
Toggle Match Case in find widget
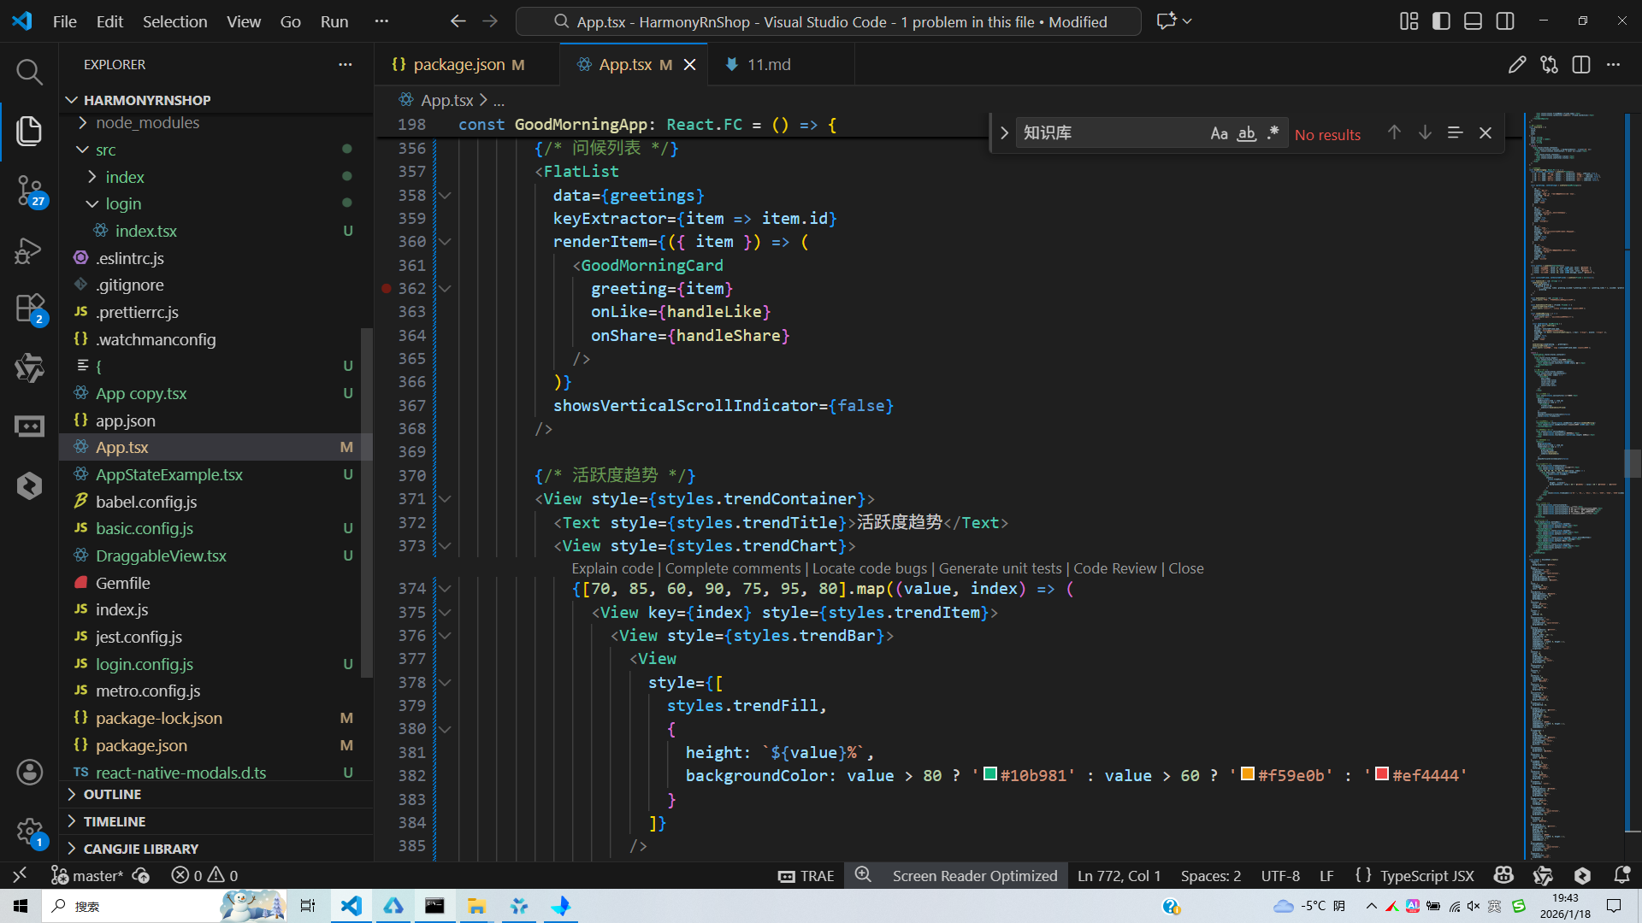pyautogui.click(x=1219, y=133)
